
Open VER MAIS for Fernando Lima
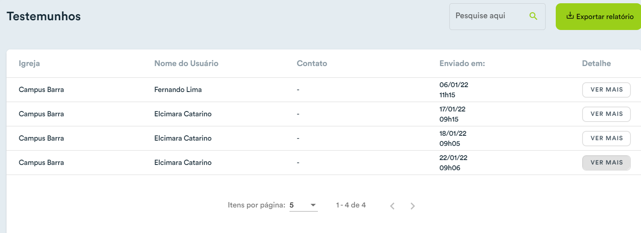click(606, 90)
